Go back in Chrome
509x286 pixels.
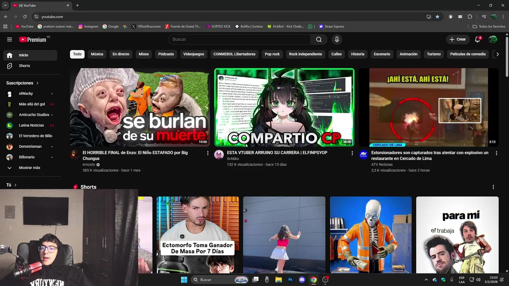(6, 17)
